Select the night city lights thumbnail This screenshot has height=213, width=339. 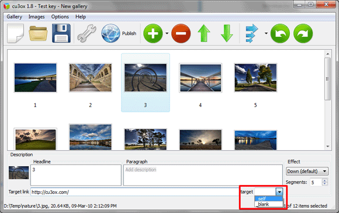255,140
